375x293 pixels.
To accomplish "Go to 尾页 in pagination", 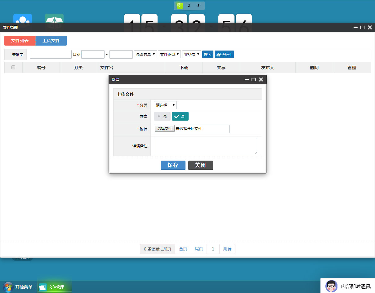I will tap(199, 249).
